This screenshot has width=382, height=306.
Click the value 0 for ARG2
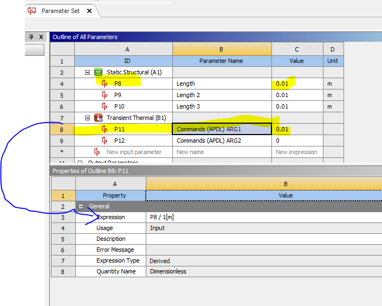click(x=297, y=141)
